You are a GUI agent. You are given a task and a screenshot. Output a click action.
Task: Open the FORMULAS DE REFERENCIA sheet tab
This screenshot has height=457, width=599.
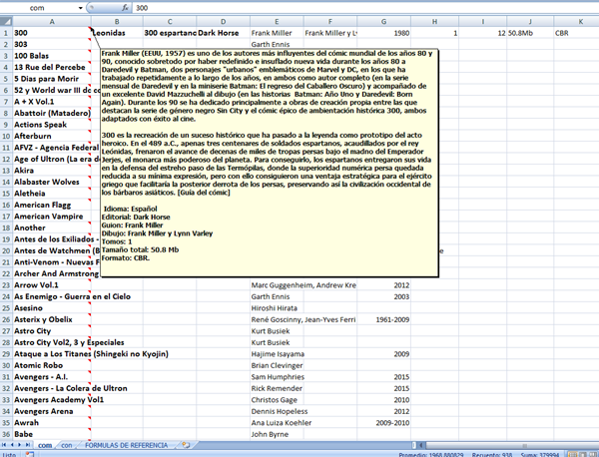pos(128,444)
